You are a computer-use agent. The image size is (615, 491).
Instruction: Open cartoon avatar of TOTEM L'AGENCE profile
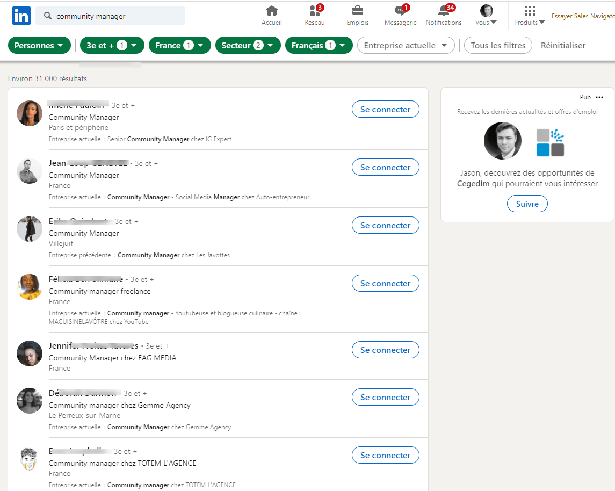pyautogui.click(x=30, y=459)
